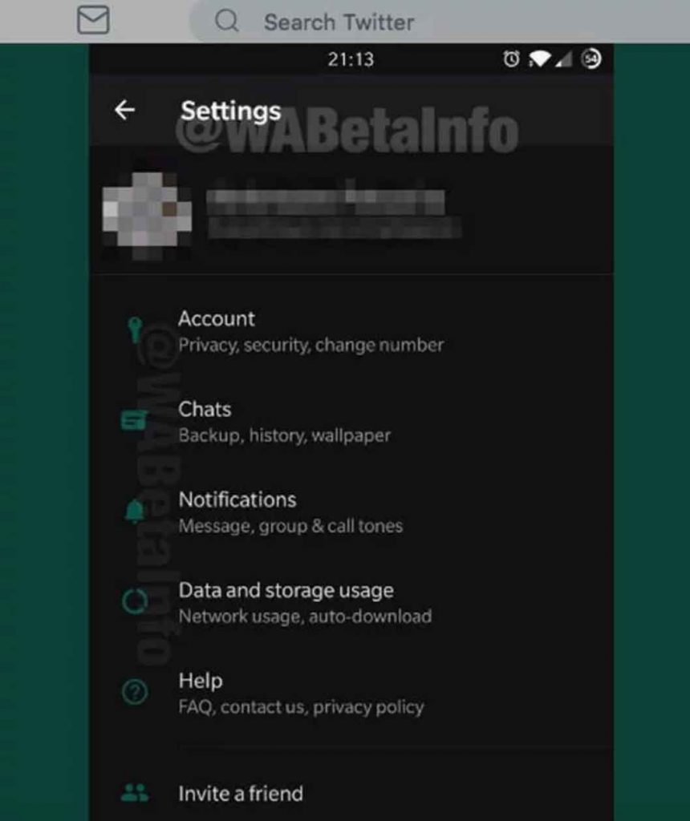Screen dimensions: 690x821
Task: Open Notifications settings
Action: pos(351,512)
